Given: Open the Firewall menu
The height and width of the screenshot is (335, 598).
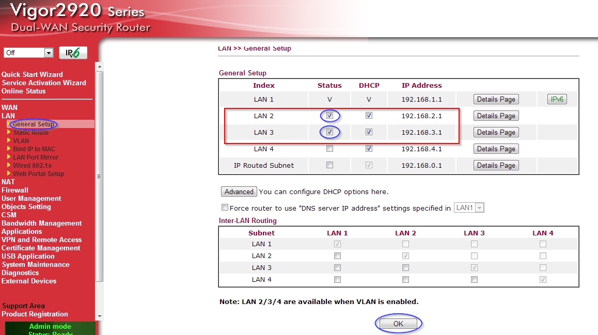Looking at the screenshot, I should [x=15, y=190].
